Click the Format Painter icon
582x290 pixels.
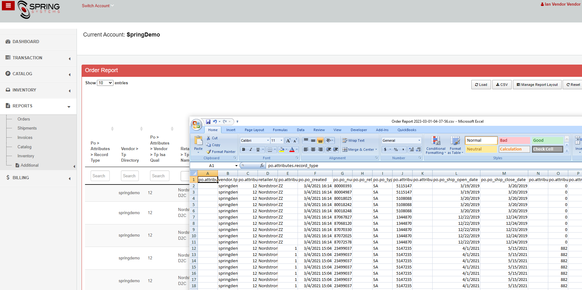pos(209,152)
